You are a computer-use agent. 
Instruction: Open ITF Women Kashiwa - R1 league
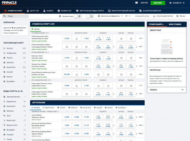coord(40,33)
